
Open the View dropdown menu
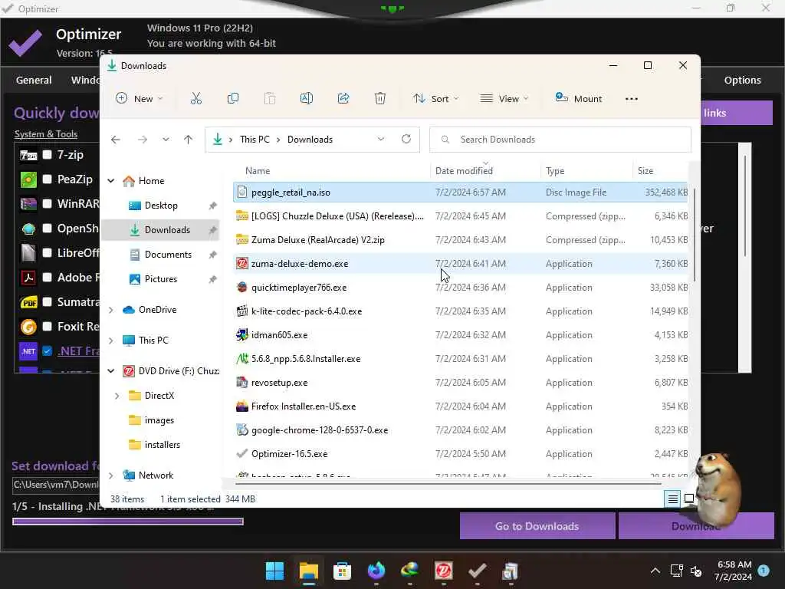(x=504, y=99)
